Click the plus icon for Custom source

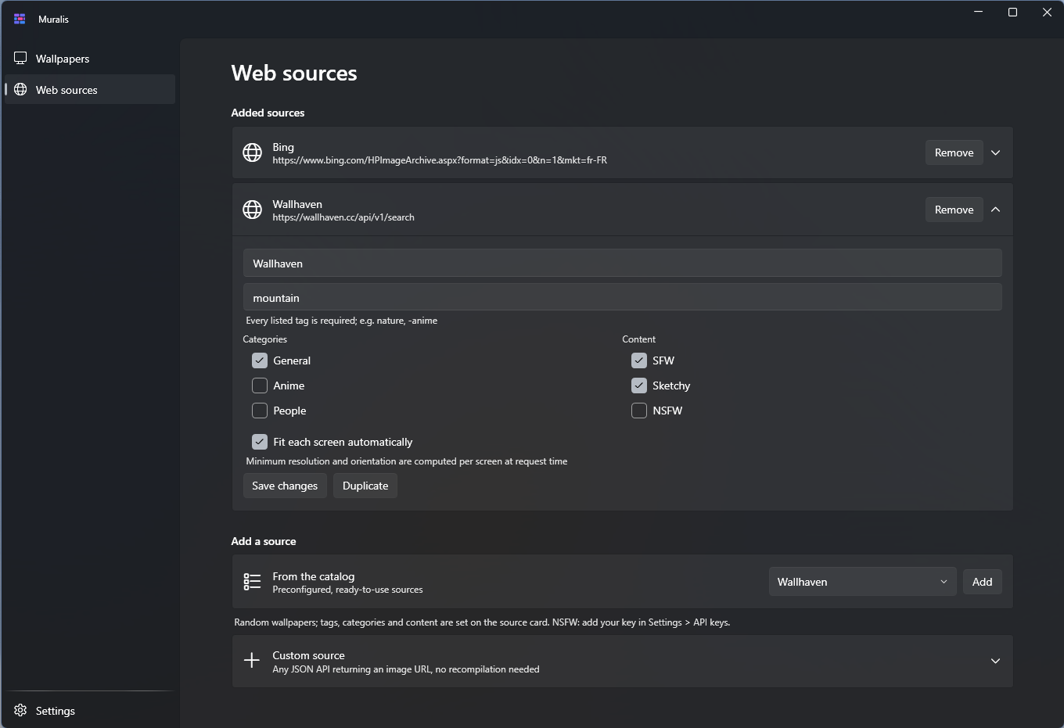[252, 661]
